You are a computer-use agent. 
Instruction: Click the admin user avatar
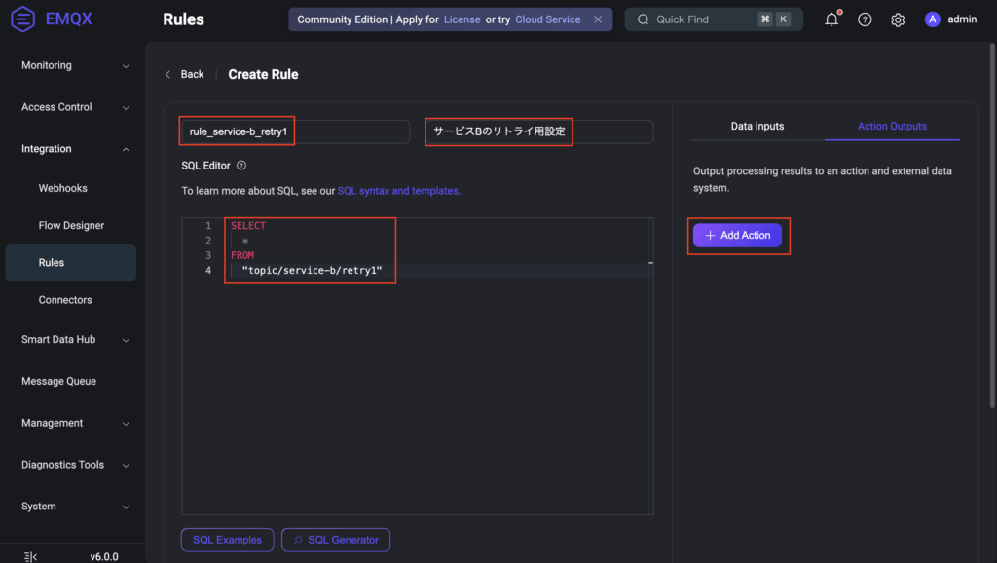pyautogui.click(x=932, y=19)
